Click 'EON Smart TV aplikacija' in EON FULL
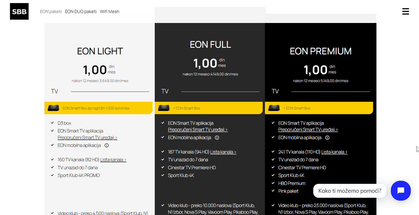 click(x=191, y=123)
